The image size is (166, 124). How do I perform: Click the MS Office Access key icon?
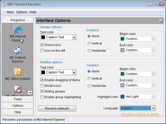click(x=18, y=89)
